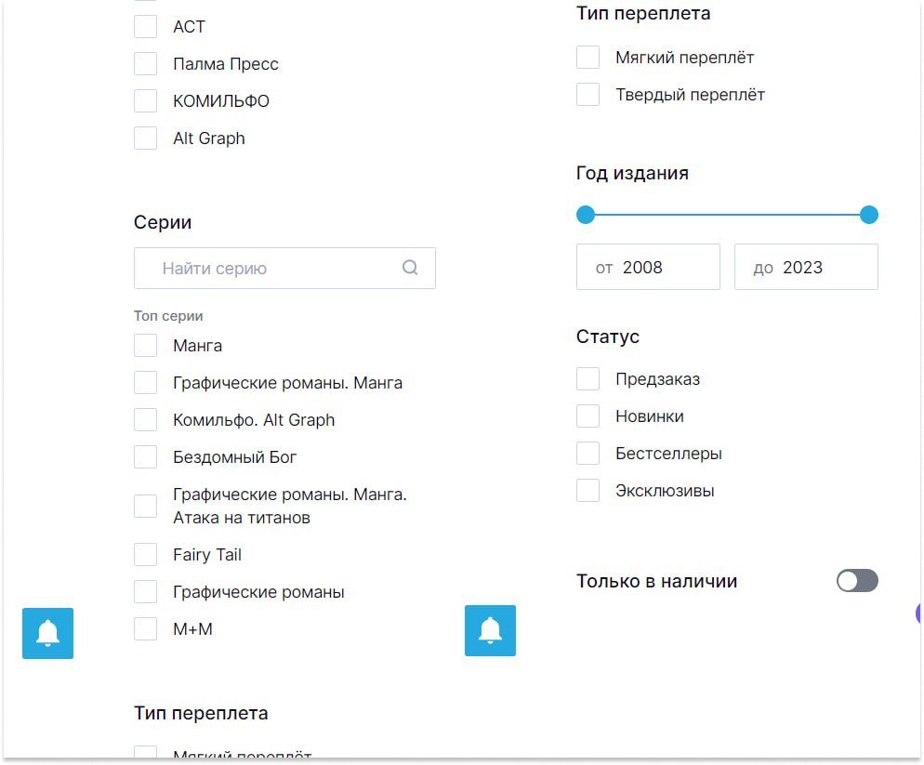This screenshot has height=765, width=924.
Task: Click the left handle of year slider
Action: 586,216
